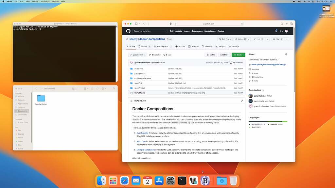Click the Go to file button

pos(211,55)
